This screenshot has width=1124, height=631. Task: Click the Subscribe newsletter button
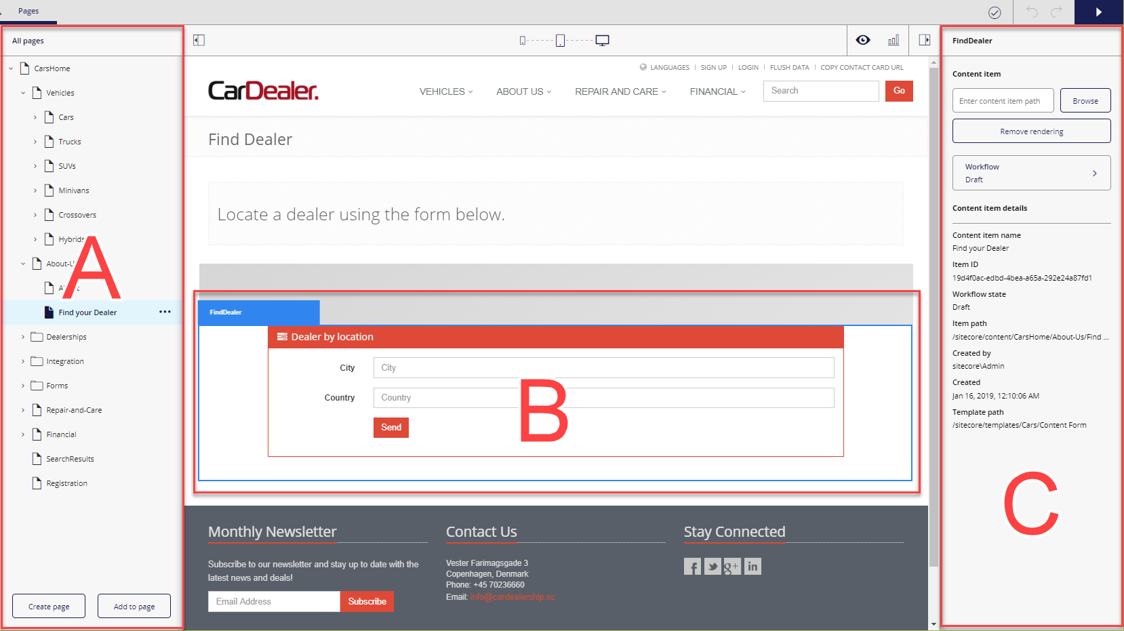pos(367,601)
